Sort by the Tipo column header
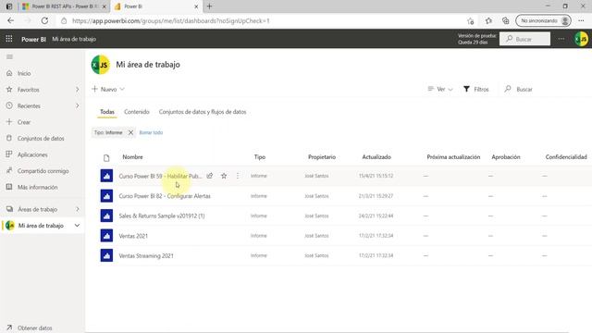The width and height of the screenshot is (592, 333). pyautogui.click(x=259, y=156)
